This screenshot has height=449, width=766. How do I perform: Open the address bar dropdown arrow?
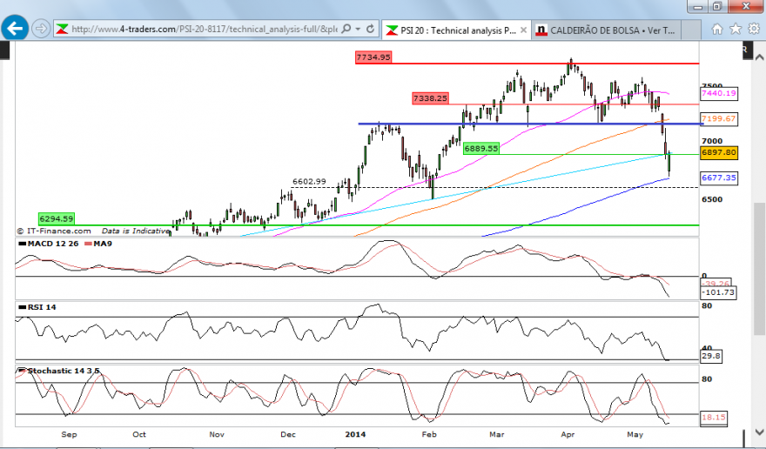coord(358,29)
